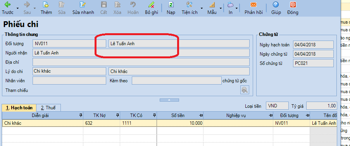Select the 632 debit account cell
The height and width of the screenshot is (146, 350).
102,123
